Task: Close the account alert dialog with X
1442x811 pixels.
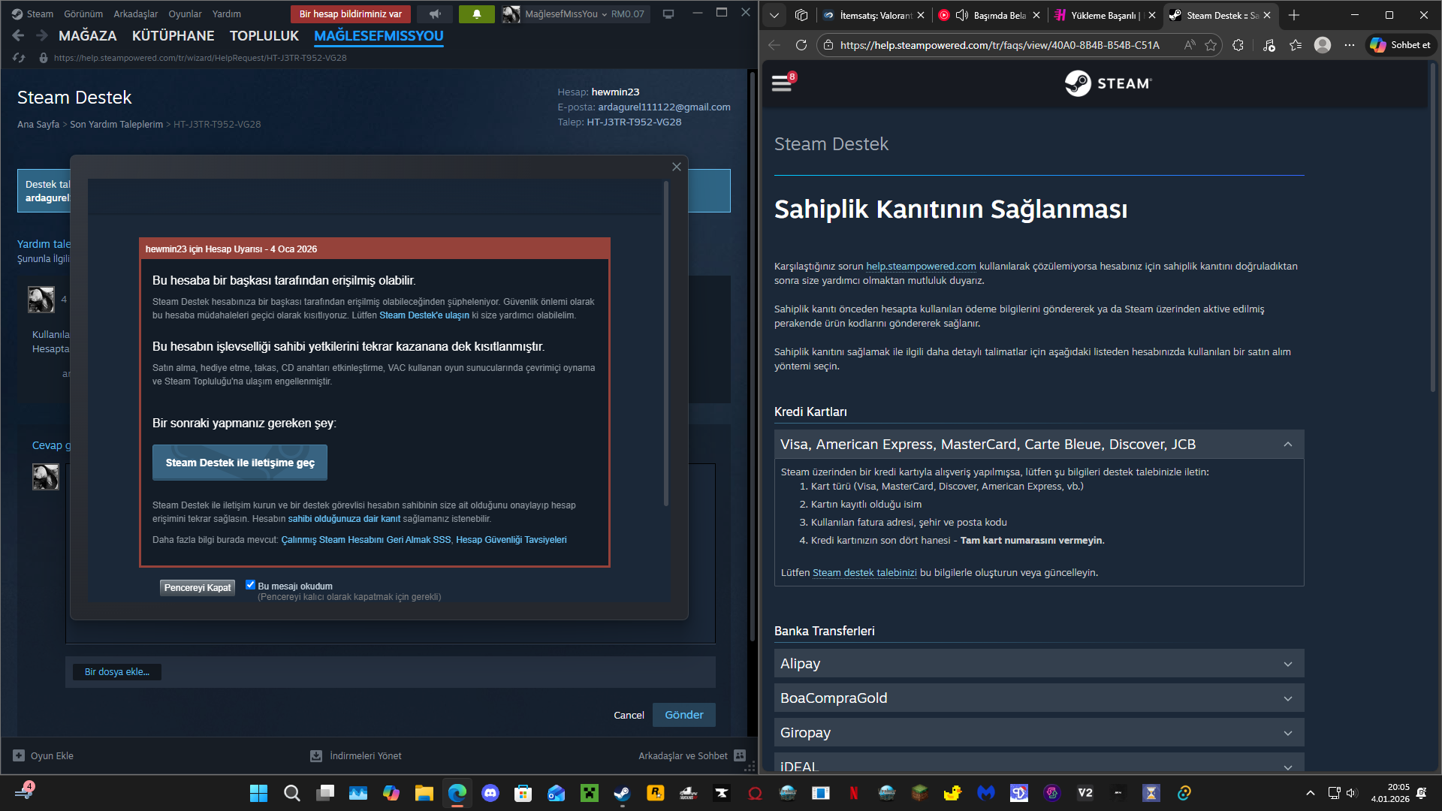Action: (677, 167)
